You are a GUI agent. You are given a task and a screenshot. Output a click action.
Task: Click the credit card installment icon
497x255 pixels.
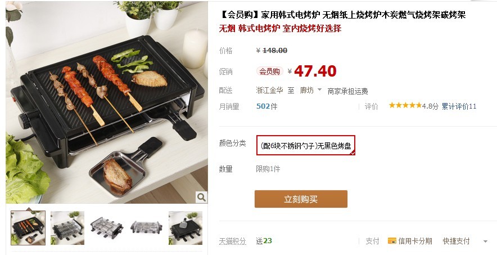pyautogui.click(x=392, y=241)
